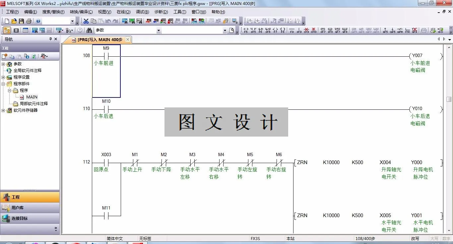The image size is (453, 244).
Task: Select the falling pulse sF8 ladder icon
Action: click(x=330, y=30)
